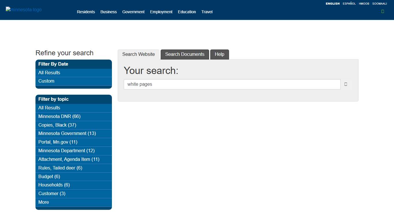This screenshot has height=221, width=394.
Task: Expand the More topics filter
Action: pos(43,202)
